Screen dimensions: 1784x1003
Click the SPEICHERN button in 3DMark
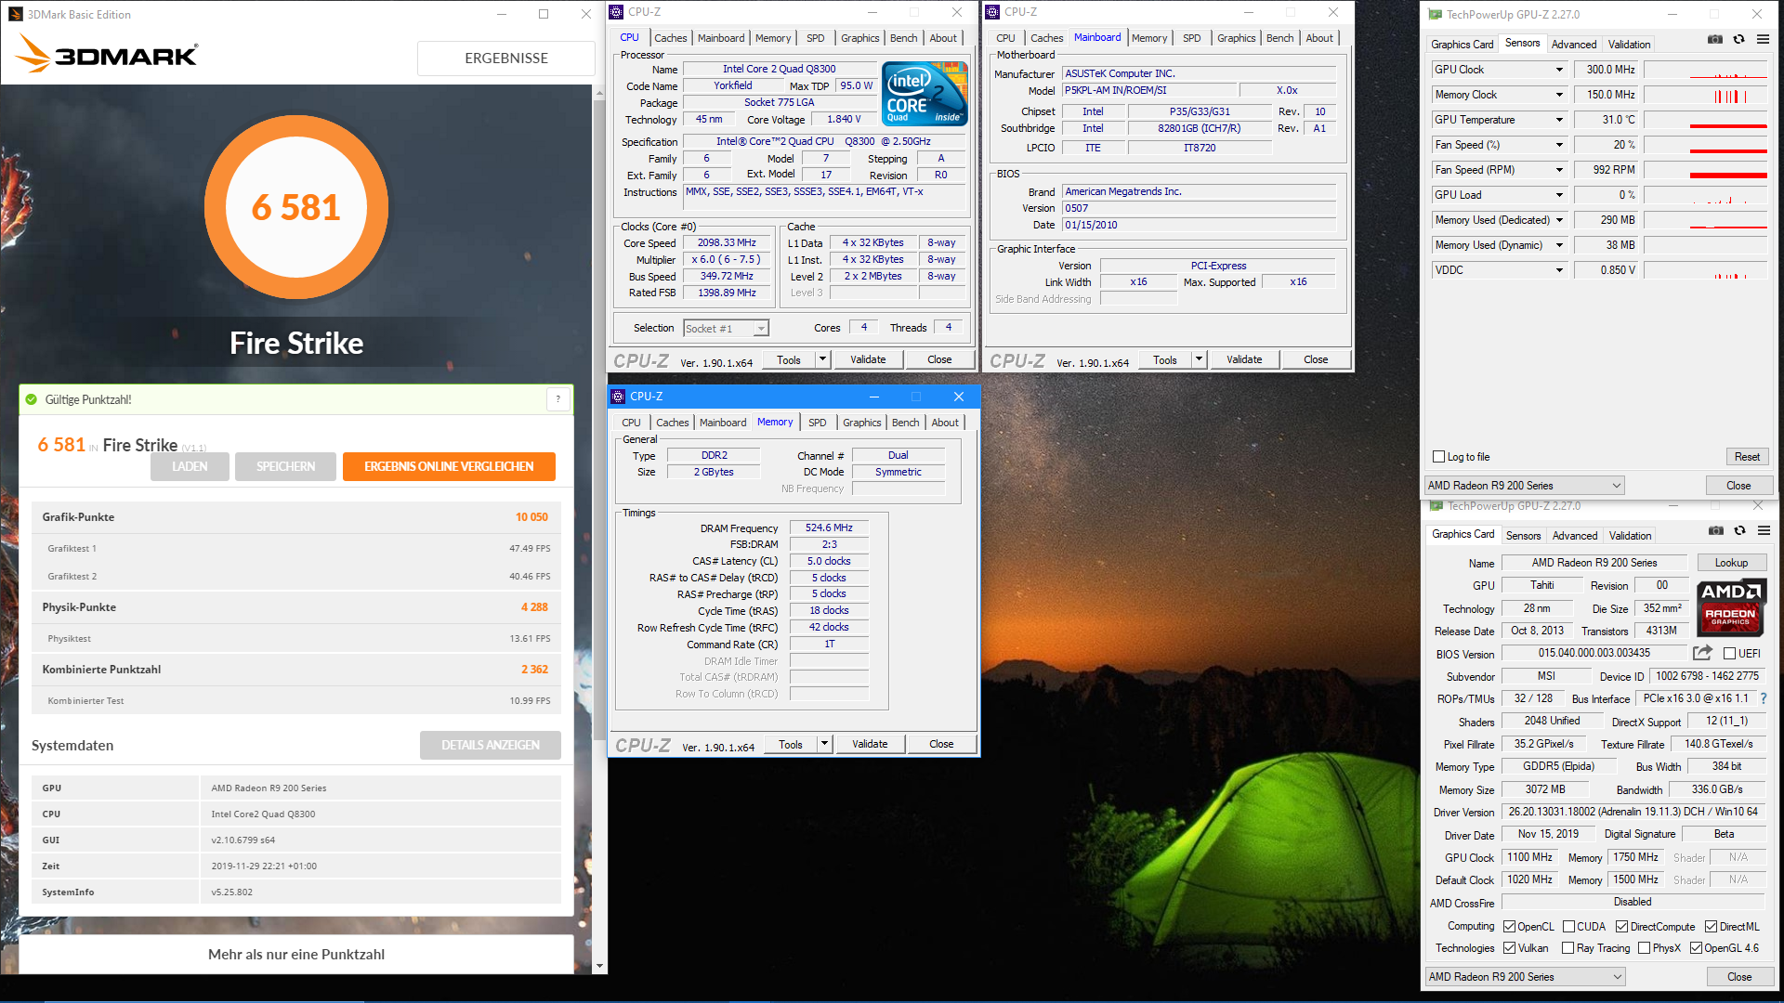click(x=285, y=466)
